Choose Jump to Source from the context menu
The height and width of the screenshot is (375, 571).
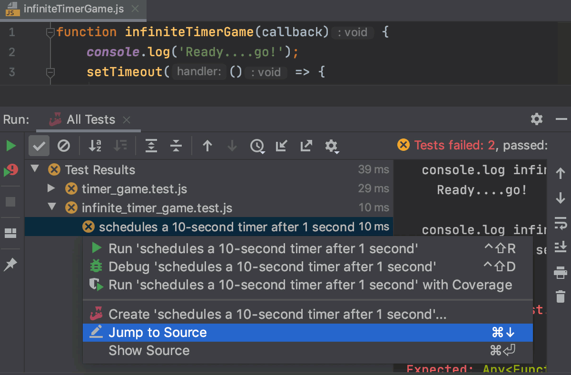click(158, 332)
